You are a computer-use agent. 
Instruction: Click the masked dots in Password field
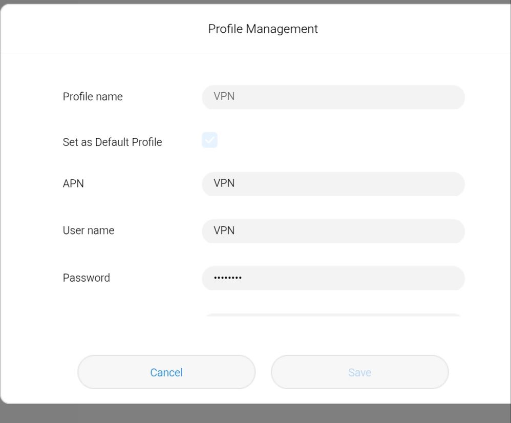[x=228, y=278]
